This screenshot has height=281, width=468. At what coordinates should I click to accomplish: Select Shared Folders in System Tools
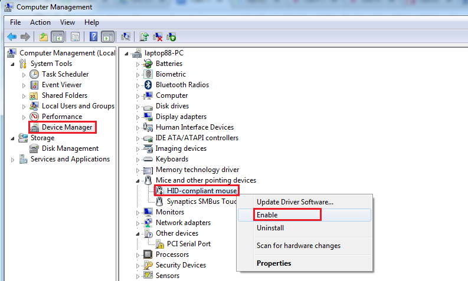pyautogui.click(x=64, y=95)
